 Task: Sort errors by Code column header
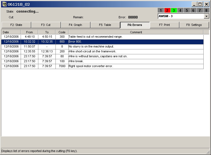pos(62,32)
